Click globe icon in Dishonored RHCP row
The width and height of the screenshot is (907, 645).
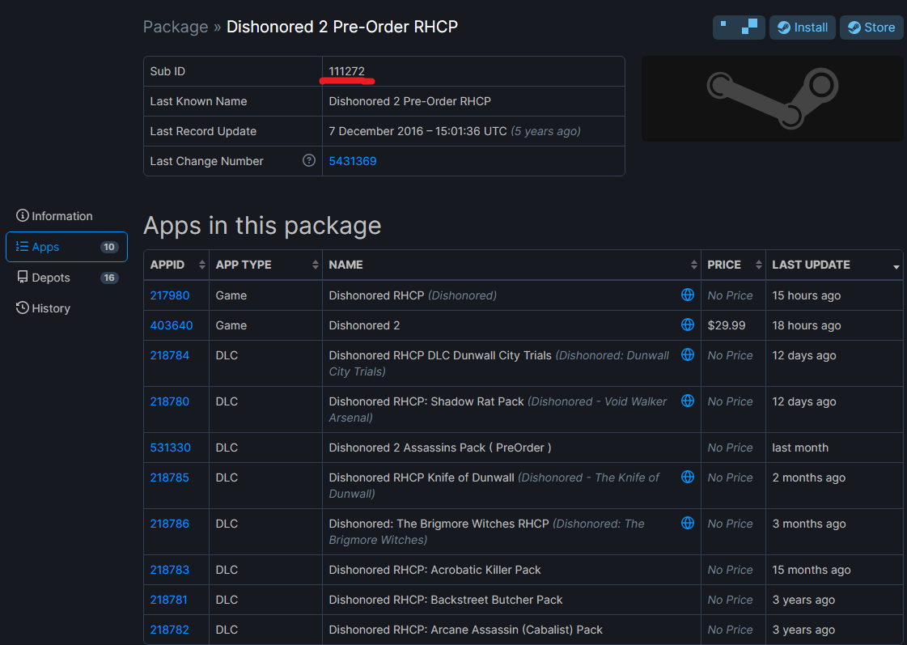(687, 295)
